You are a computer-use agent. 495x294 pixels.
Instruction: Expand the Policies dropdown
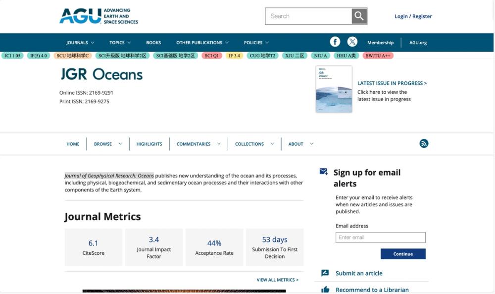[x=256, y=42]
